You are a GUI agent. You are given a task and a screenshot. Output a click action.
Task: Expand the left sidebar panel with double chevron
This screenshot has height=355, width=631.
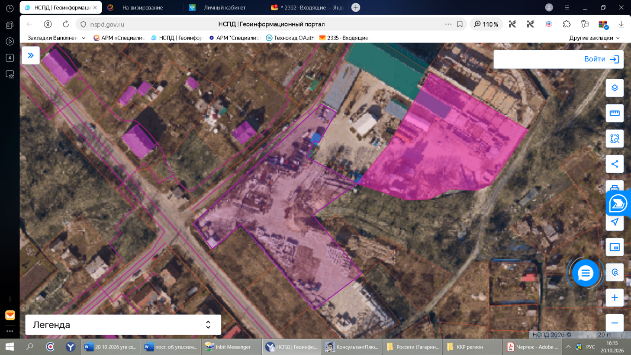31,55
